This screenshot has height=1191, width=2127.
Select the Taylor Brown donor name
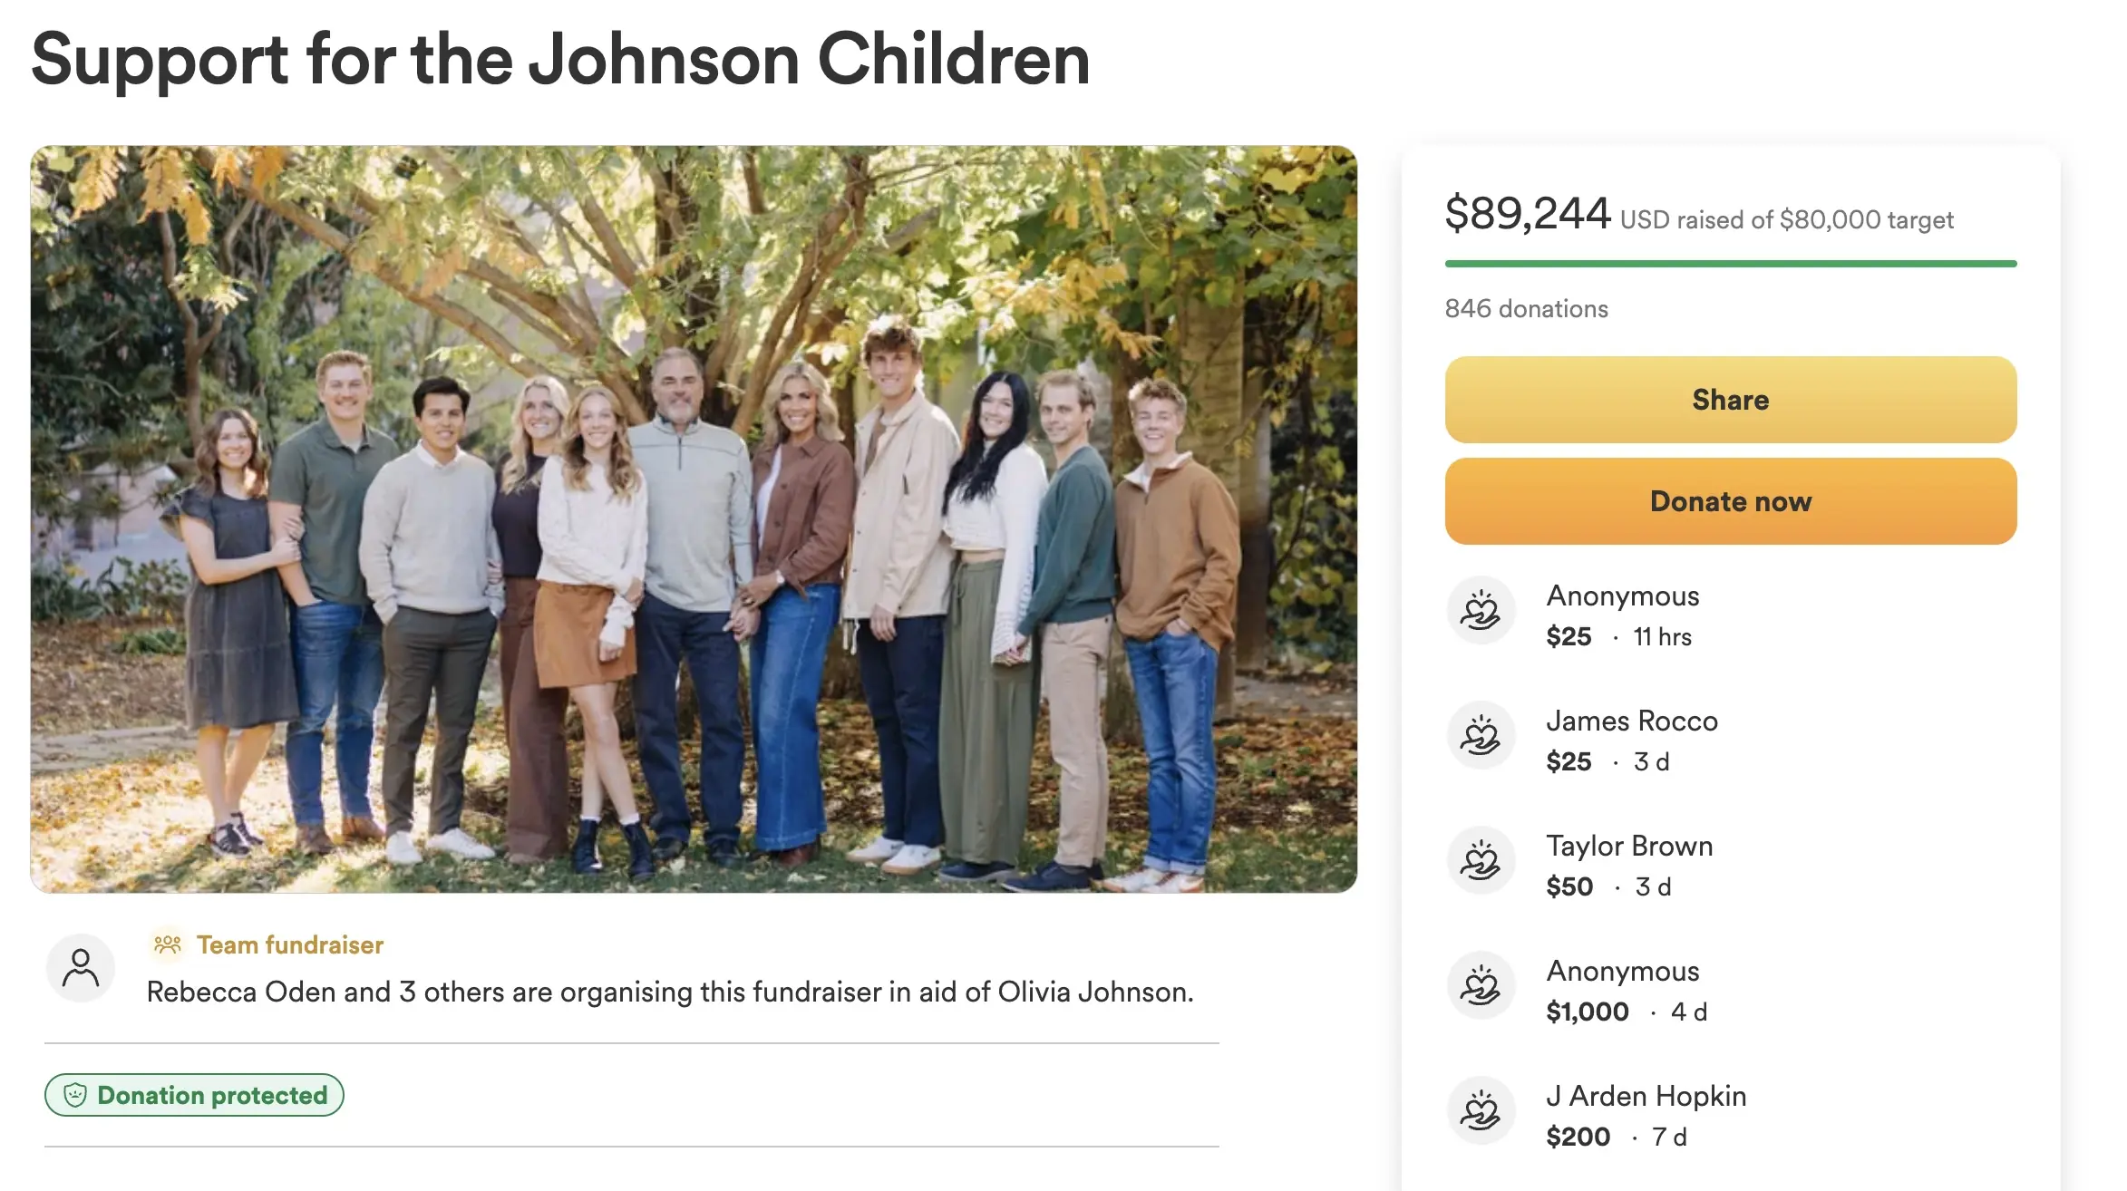[x=1629, y=846]
